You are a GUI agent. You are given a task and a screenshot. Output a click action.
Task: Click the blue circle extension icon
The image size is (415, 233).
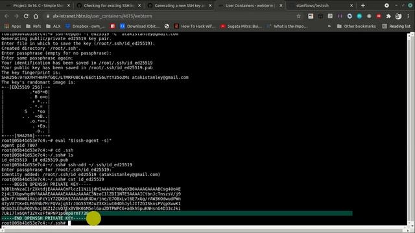pos(350,16)
